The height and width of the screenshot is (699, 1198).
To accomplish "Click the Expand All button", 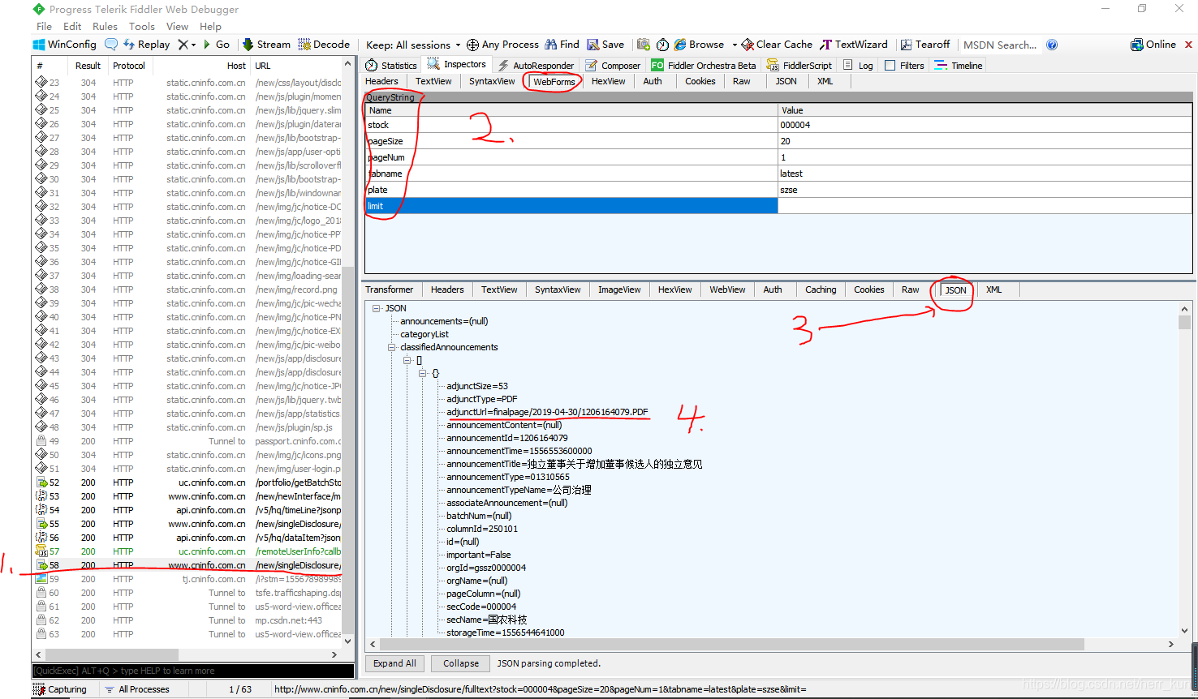I will point(394,663).
